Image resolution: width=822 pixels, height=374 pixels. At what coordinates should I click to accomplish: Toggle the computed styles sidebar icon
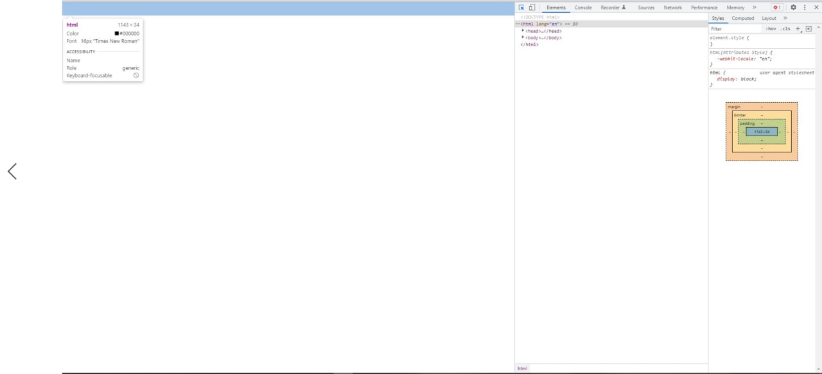pos(809,28)
